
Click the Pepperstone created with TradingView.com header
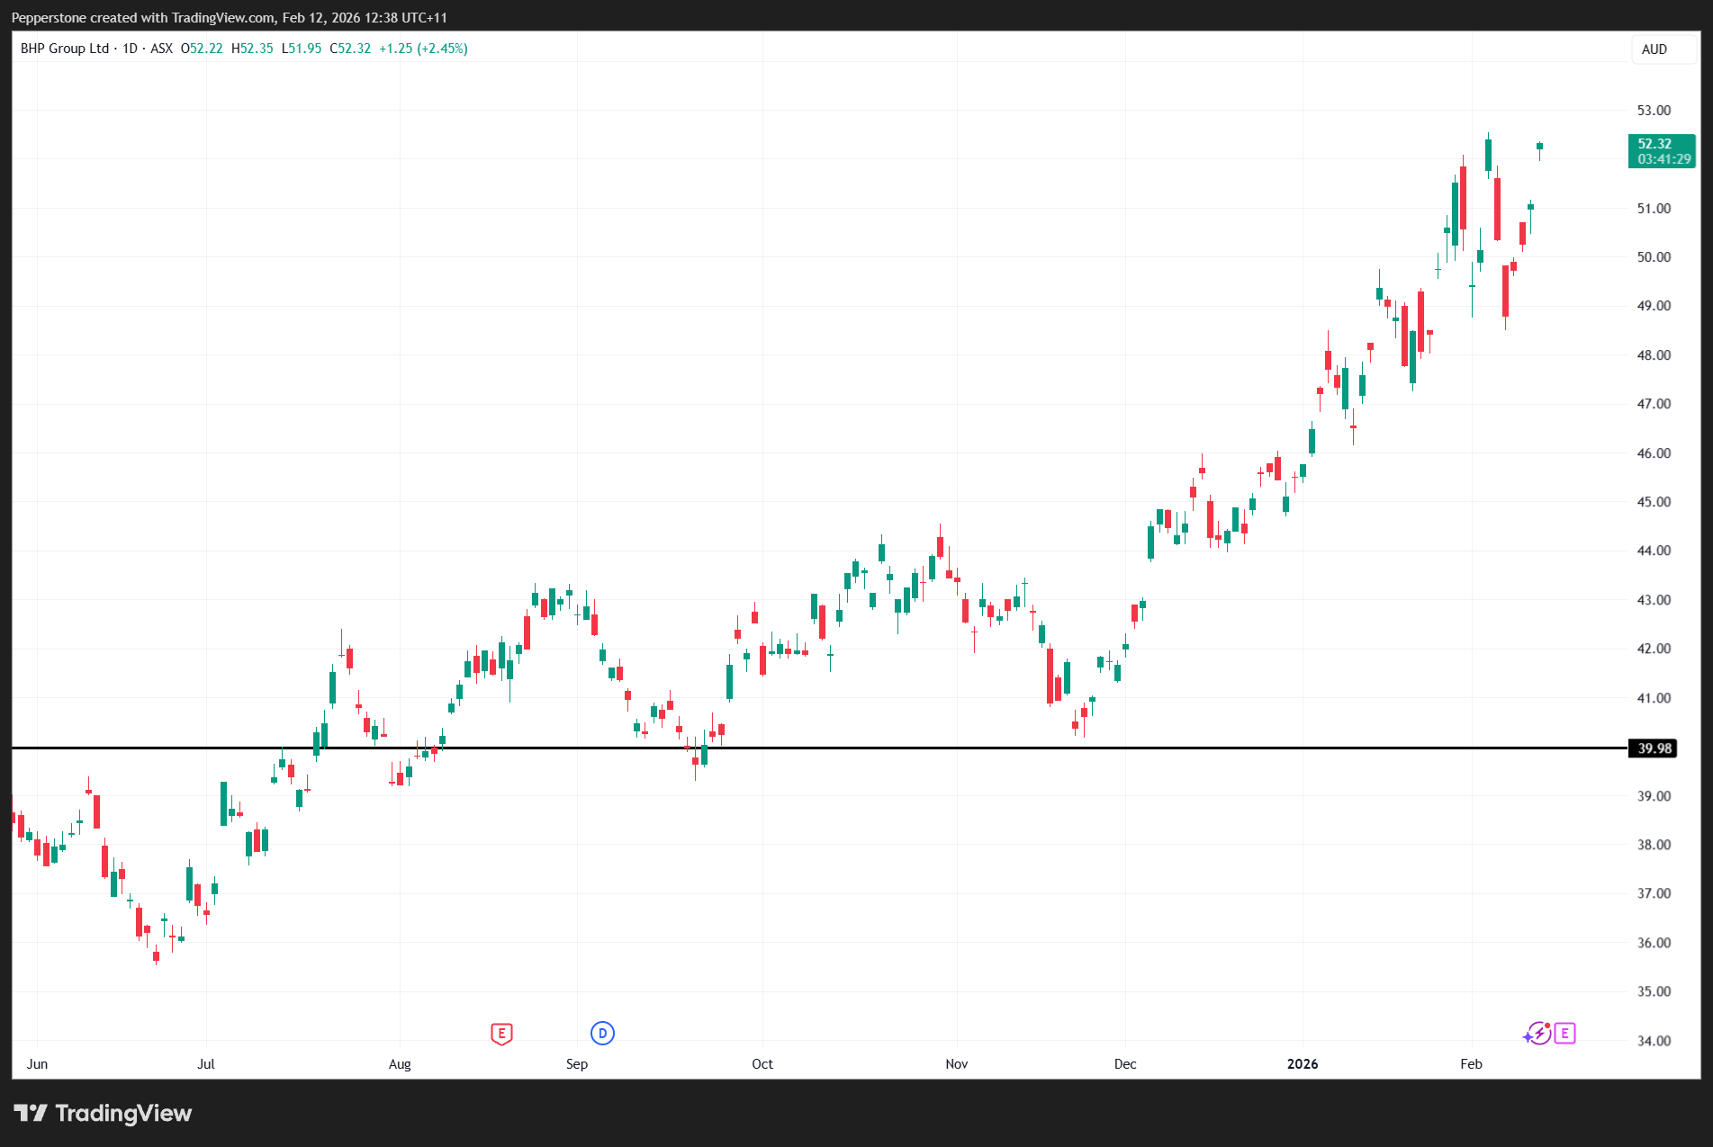[230, 18]
